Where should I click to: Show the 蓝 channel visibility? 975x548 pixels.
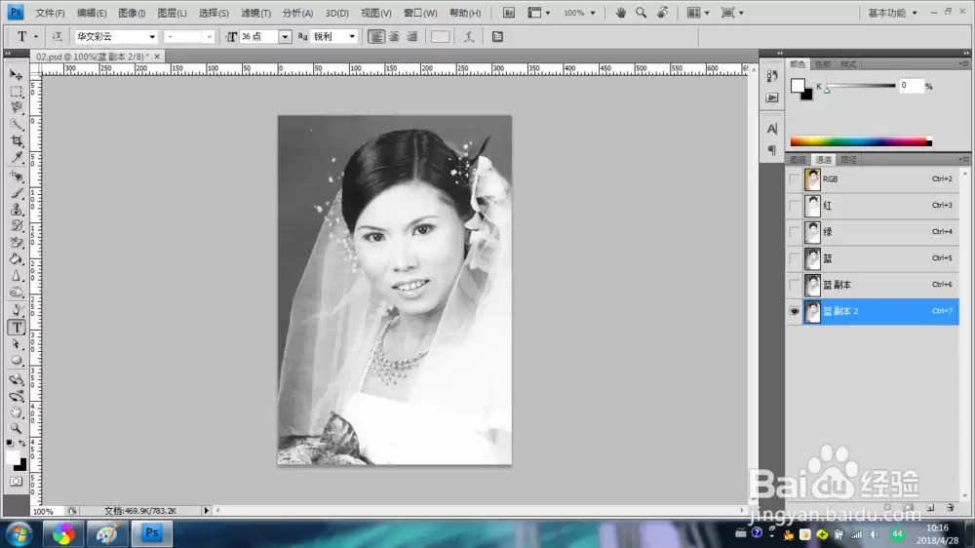(x=794, y=258)
